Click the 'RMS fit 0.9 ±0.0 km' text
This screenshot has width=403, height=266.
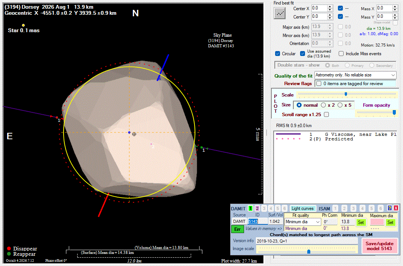click(294, 126)
